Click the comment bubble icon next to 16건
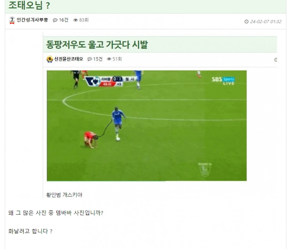288x249 pixels. click(55, 20)
